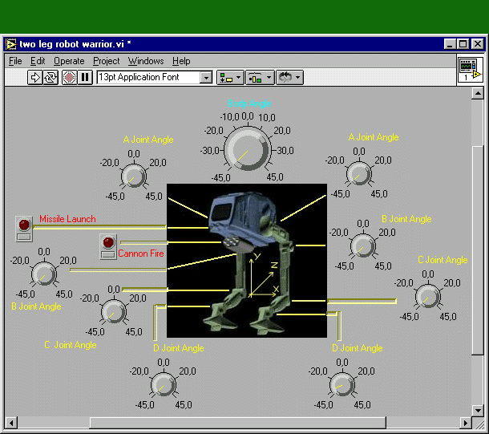
Task: Click the Run arrow button
Action: coord(35,77)
